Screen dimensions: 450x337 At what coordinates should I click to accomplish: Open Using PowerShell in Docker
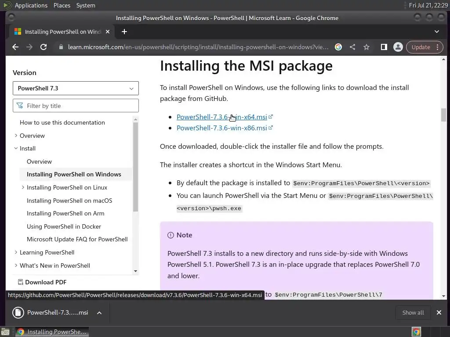click(64, 226)
